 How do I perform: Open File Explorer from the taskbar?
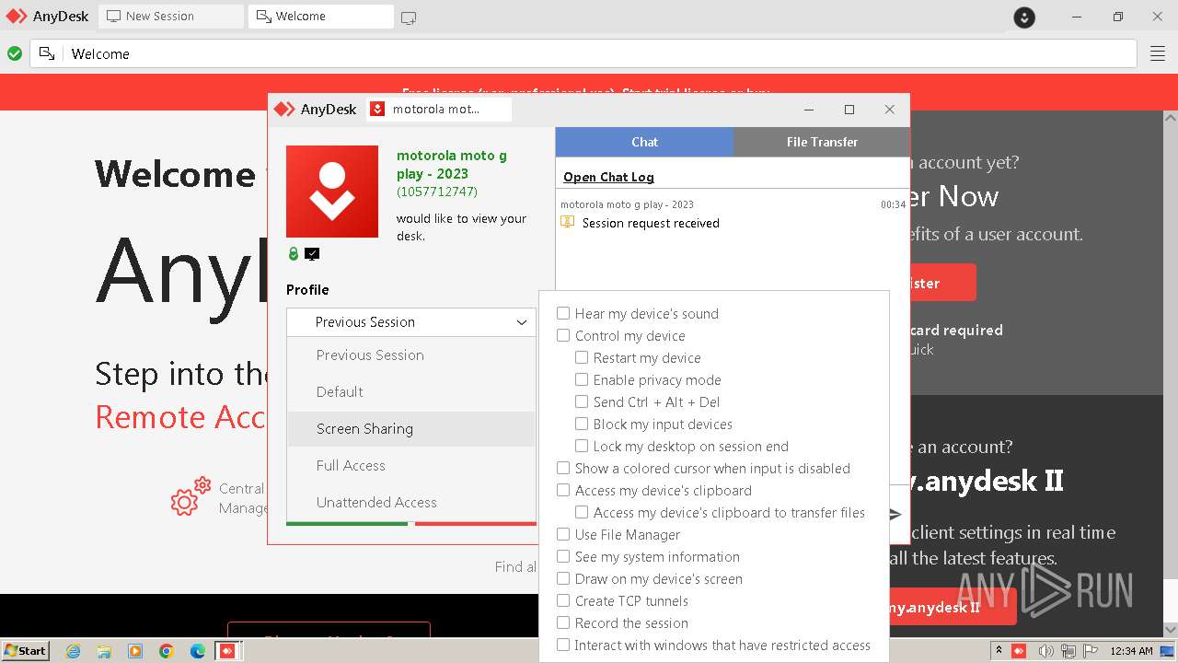tap(104, 651)
